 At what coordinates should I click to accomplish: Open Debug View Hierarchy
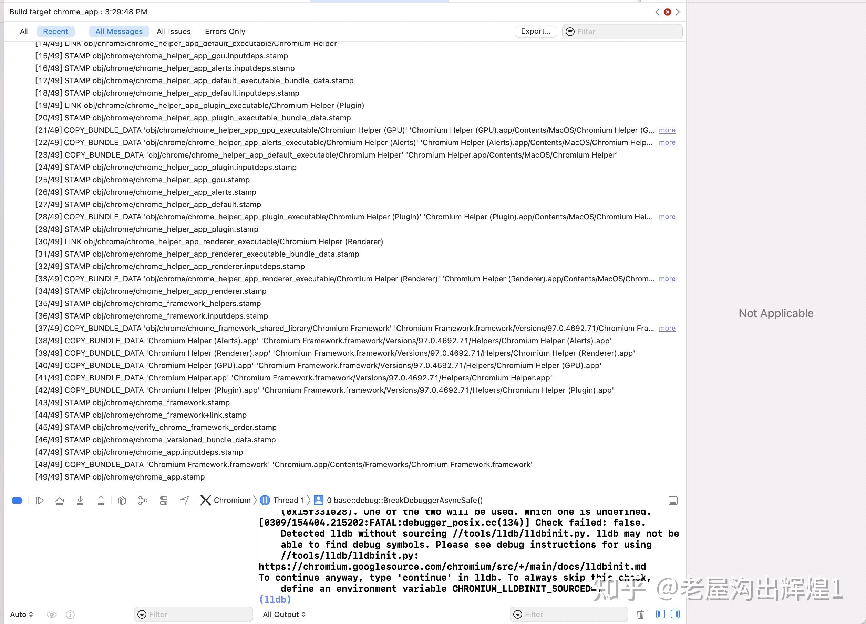(x=122, y=500)
